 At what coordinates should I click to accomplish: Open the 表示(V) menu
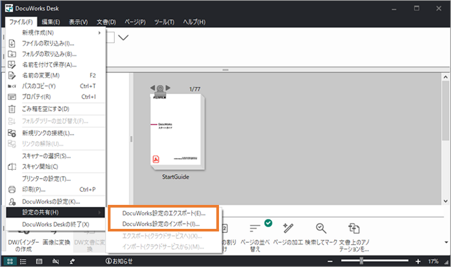click(x=78, y=22)
